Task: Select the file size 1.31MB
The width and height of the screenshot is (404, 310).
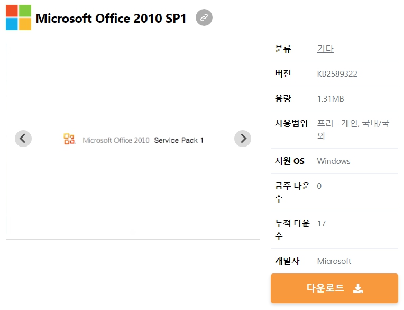Action: 330,99
